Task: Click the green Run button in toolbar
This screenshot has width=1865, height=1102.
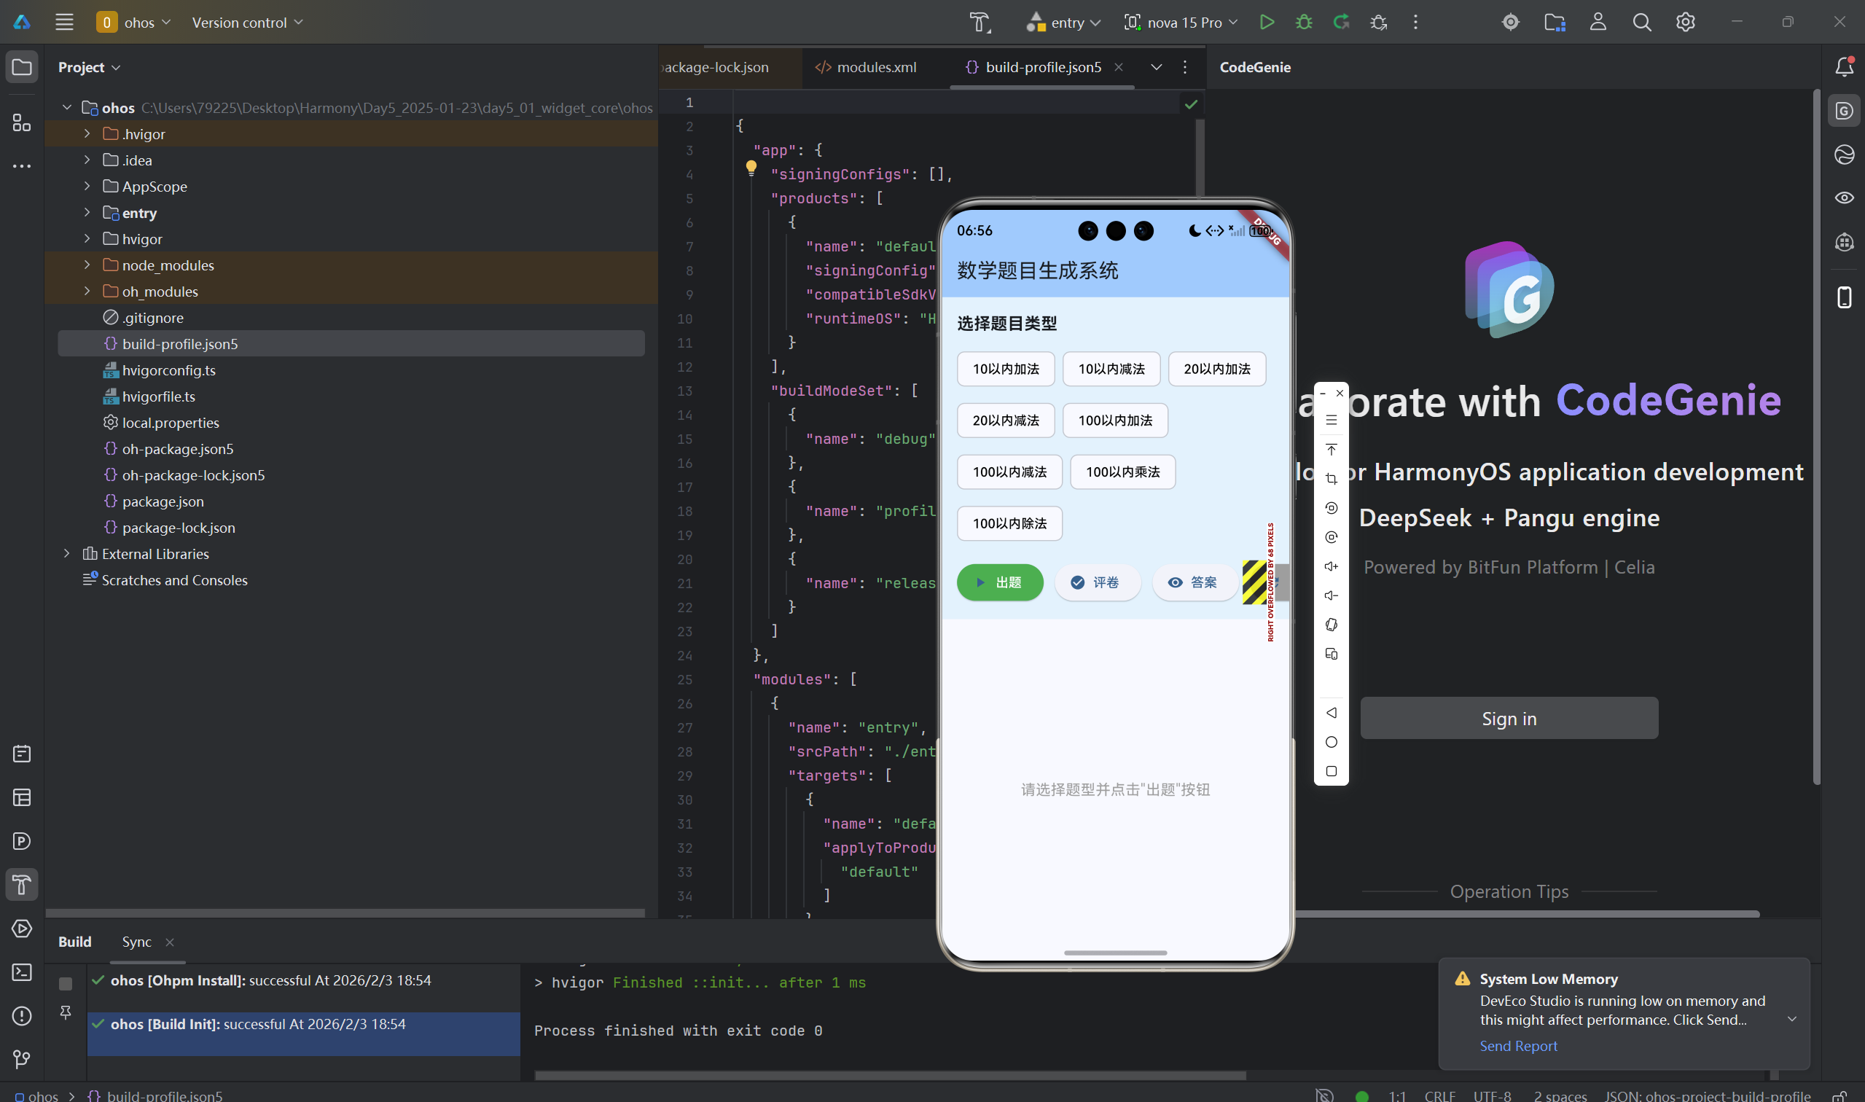Action: [x=1267, y=23]
